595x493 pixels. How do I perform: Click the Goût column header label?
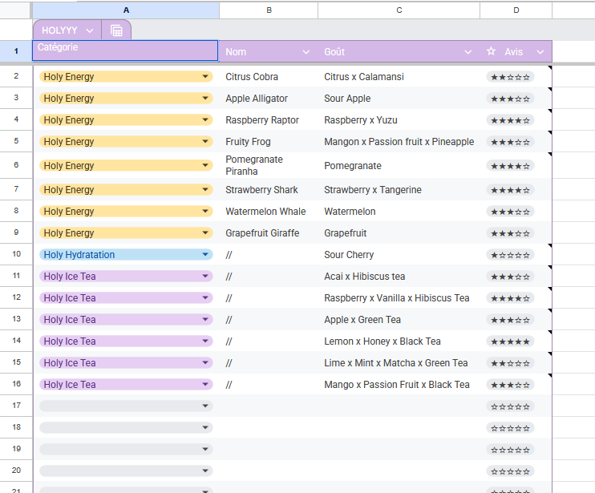(x=334, y=52)
